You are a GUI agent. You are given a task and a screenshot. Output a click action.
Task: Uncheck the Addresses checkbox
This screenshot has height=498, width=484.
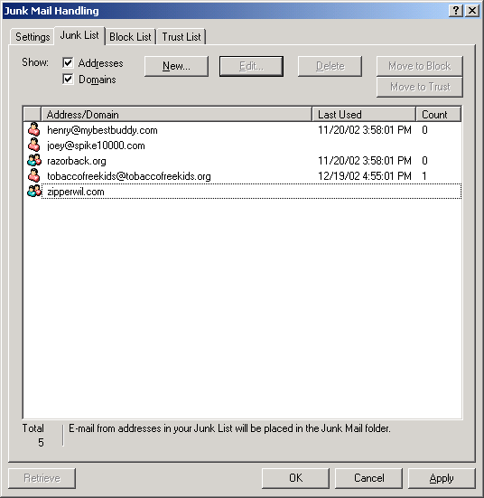coord(68,62)
